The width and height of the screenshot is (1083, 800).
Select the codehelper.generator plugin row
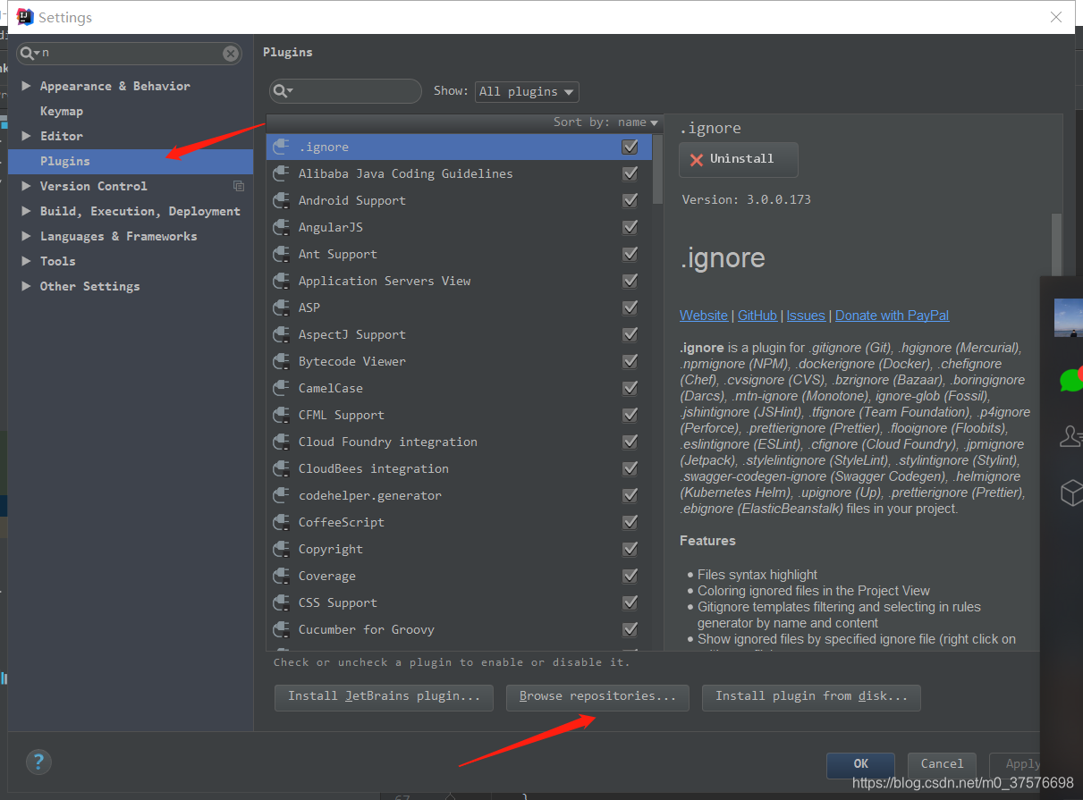460,495
